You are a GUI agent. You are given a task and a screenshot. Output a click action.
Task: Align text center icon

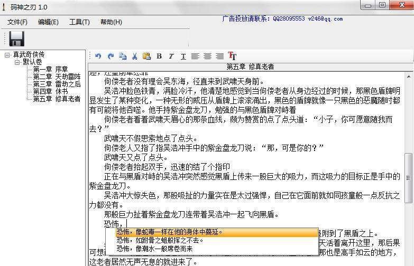[x=207, y=56]
